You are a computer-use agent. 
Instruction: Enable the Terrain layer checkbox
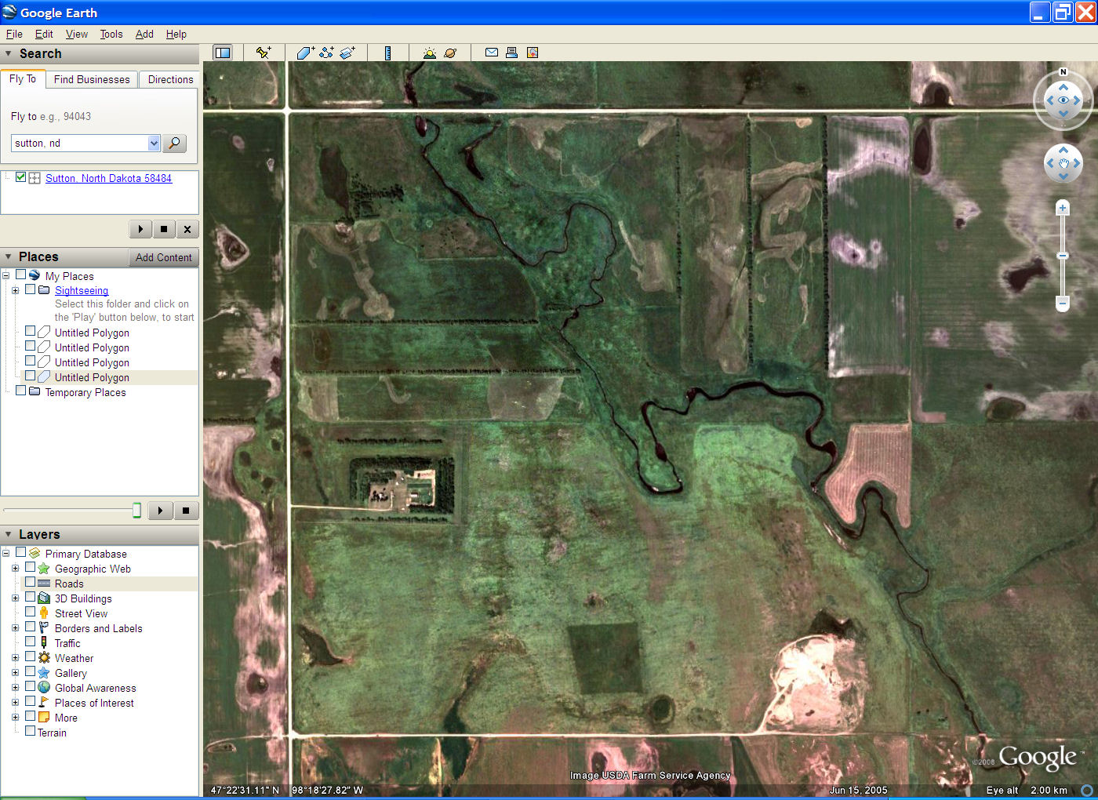(x=30, y=731)
